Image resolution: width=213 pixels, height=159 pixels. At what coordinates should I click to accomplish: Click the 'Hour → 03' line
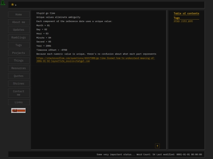click(42, 33)
